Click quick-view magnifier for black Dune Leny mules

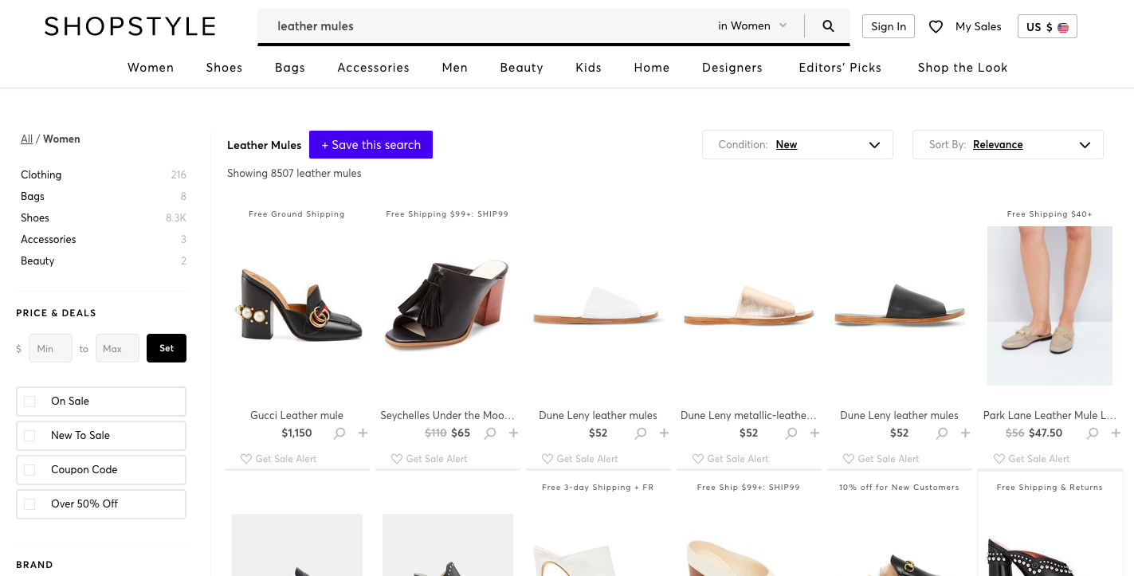[942, 433]
